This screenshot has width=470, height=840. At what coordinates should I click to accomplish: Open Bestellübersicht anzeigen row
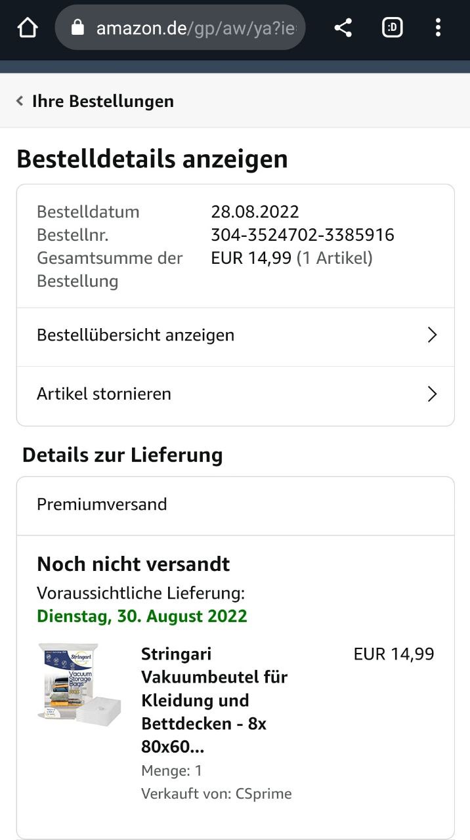(x=235, y=336)
